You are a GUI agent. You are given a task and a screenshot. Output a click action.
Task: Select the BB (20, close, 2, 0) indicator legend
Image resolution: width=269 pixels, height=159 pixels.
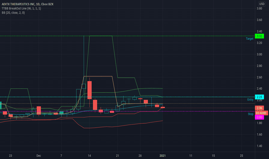13,13
